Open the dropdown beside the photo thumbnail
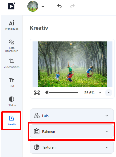This screenshot has width=116, height=157. [x=43, y=7]
